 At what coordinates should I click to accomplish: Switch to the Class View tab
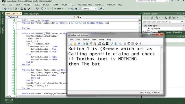178,32
